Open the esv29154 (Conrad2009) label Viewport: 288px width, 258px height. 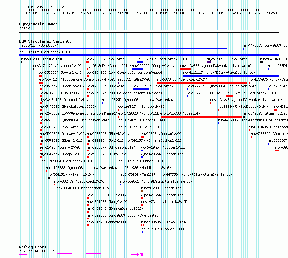pos(107,222)
